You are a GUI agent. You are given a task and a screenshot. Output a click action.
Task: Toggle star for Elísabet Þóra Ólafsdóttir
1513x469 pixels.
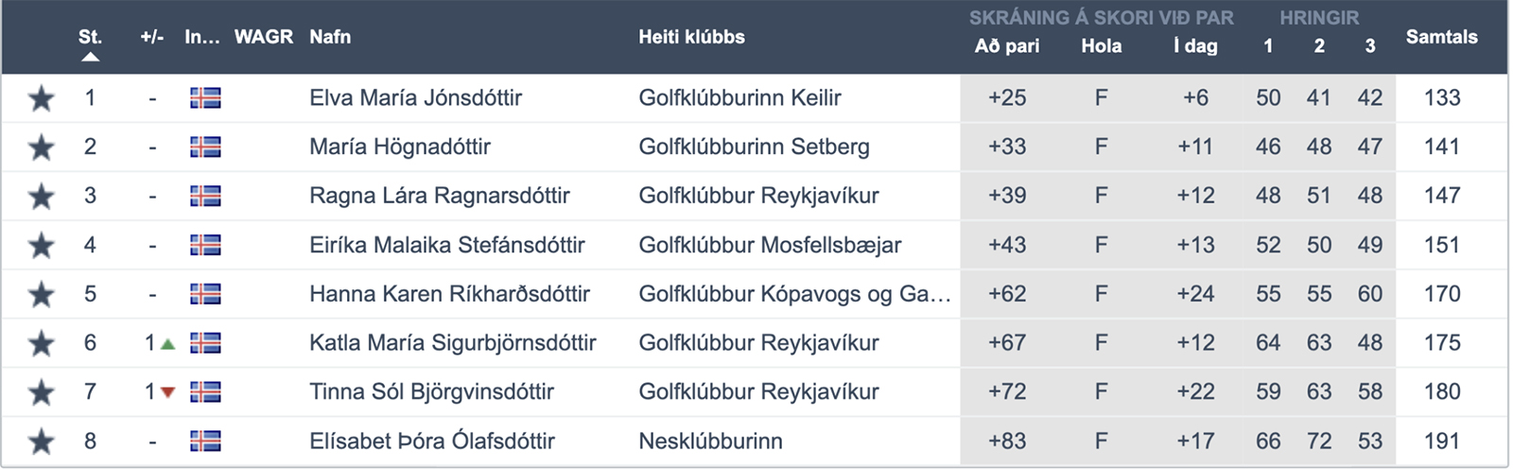pyautogui.click(x=41, y=442)
